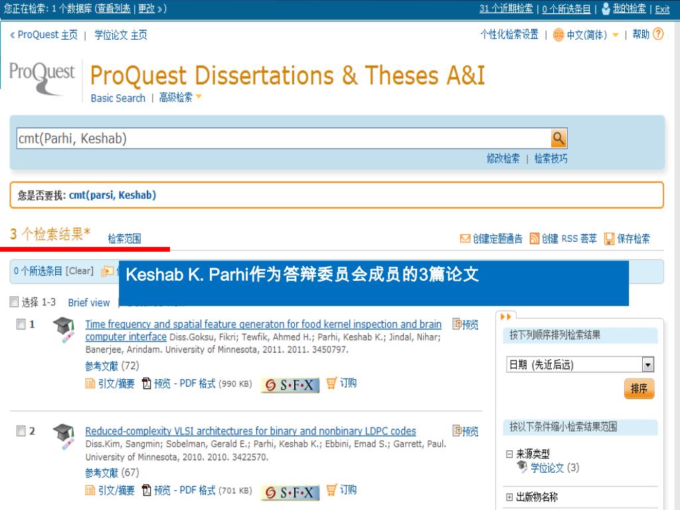Click the dissertation cap icon for result 1
Viewport: 680px width, 510px height.
64,331
